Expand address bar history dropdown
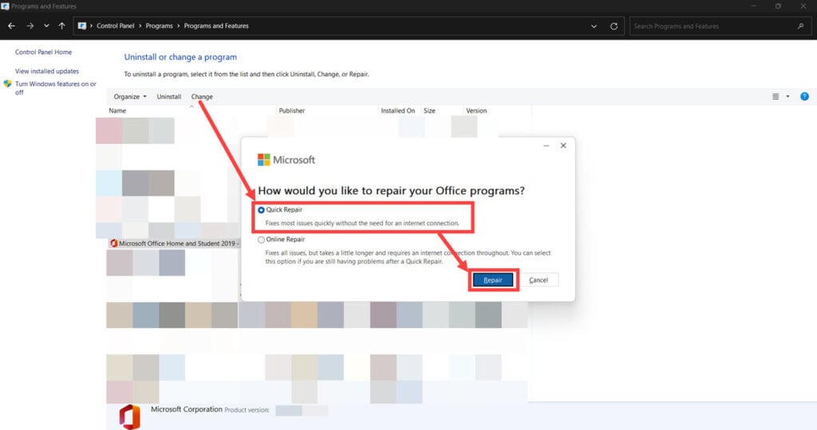 594,26
